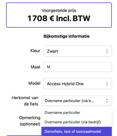Click the Maat field label
Image resolution: width=117 pixels, height=136 pixels.
36,67
